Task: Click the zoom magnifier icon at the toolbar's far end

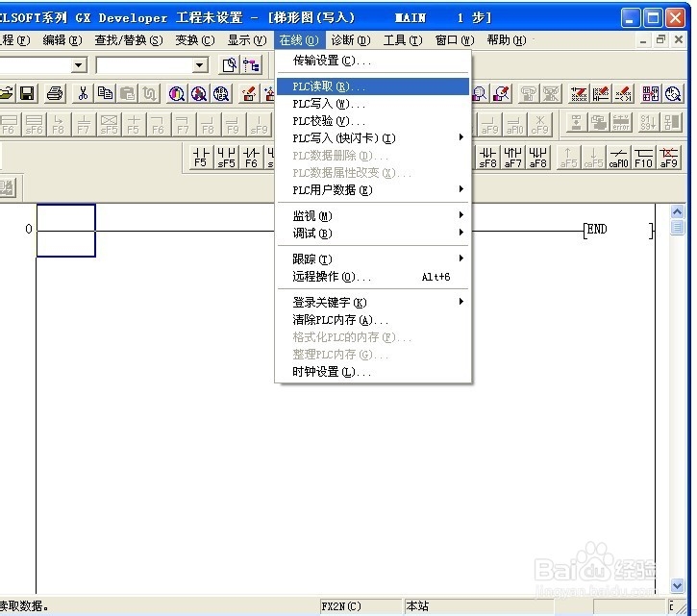Action: pyautogui.click(x=673, y=93)
